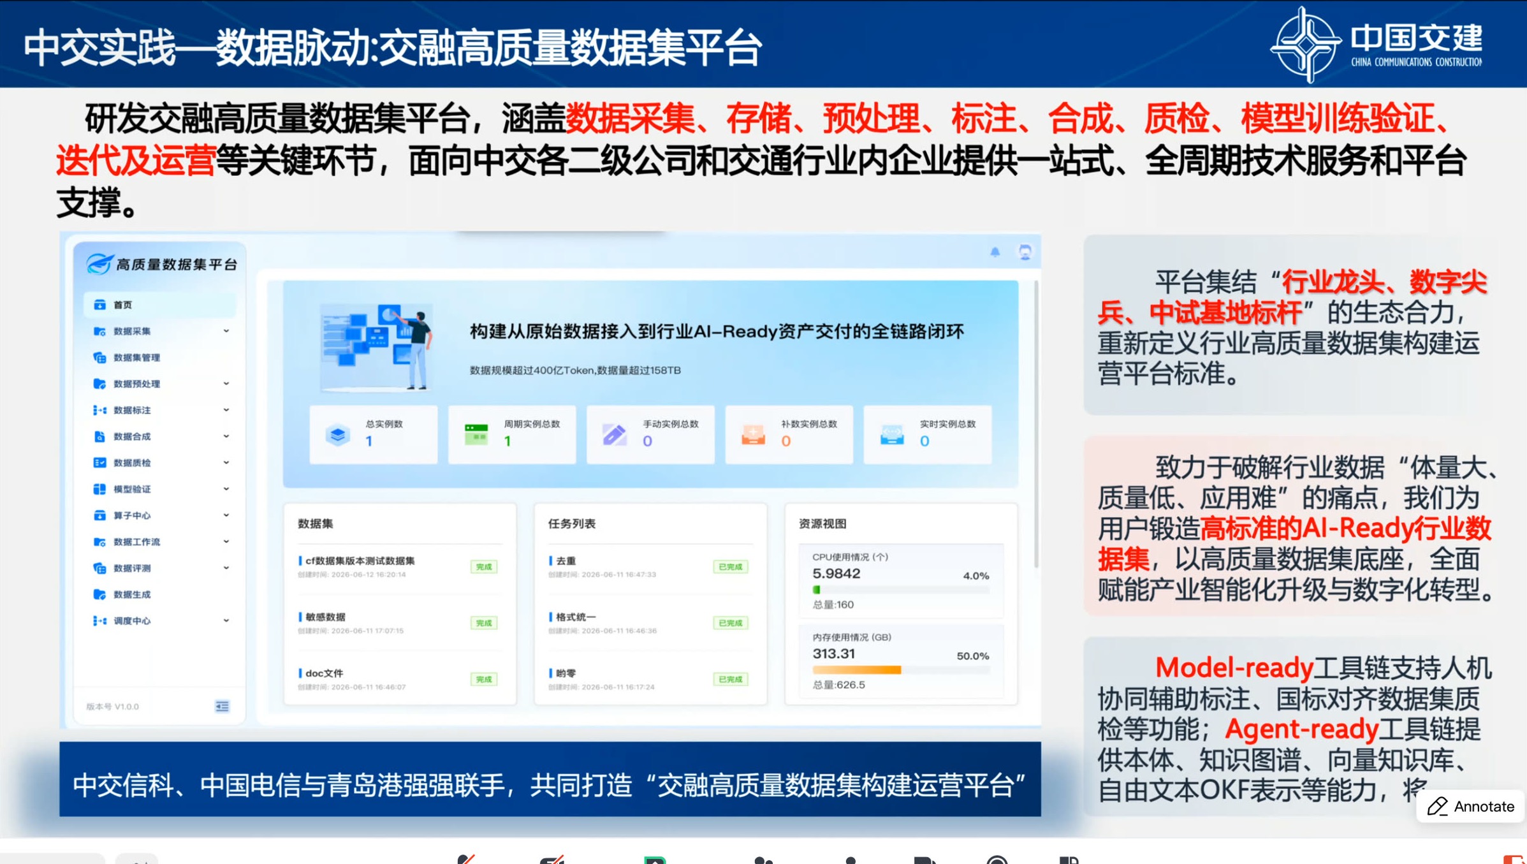1527x864 pixels.
Task: Click the 数据合成 document icon
Action: (99, 437)
